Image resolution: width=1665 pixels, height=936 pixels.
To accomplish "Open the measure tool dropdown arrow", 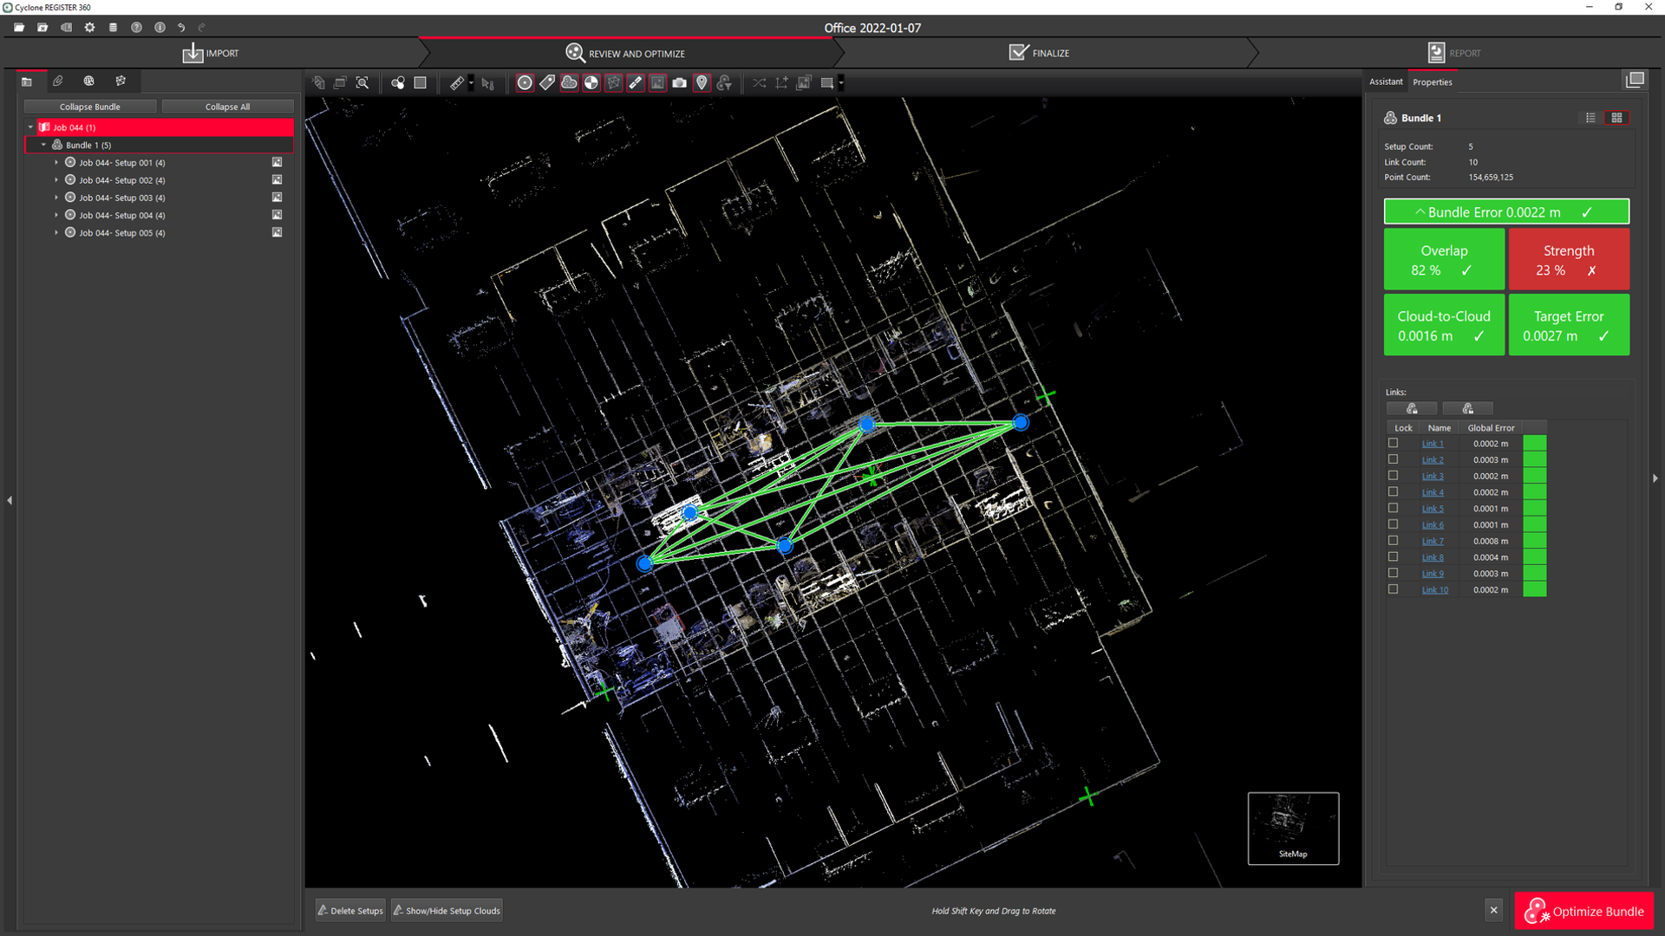I will [471, 83].
